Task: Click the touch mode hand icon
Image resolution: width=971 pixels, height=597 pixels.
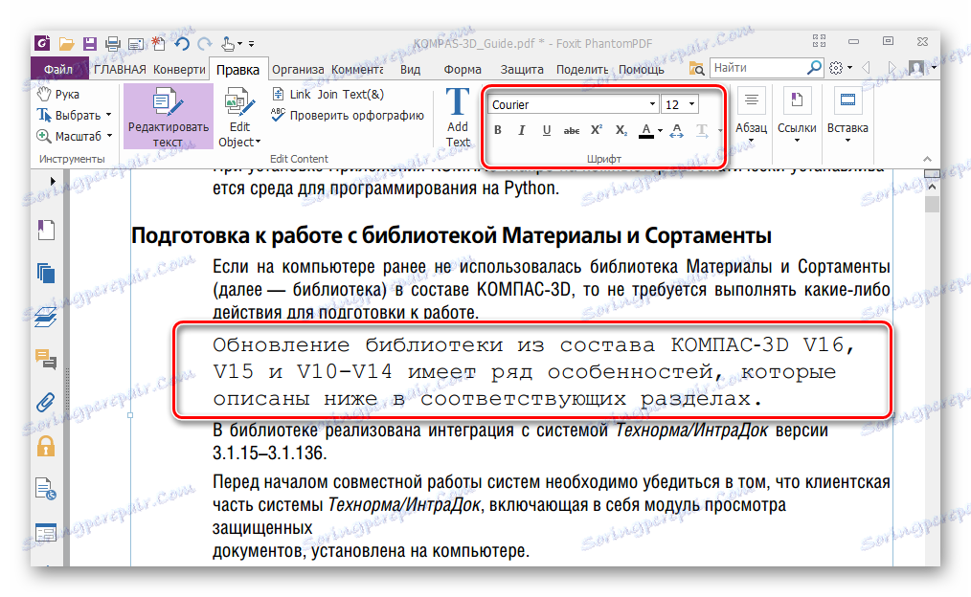Action: (229, 43)
